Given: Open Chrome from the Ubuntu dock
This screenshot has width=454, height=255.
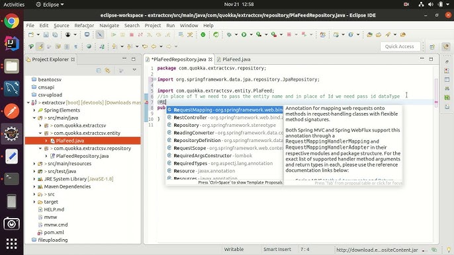Looking at the screenshot, I should [x=12, y=21].
